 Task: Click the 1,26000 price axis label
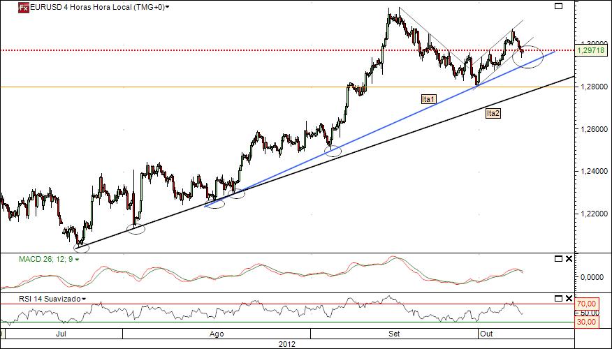coord(595,129)
